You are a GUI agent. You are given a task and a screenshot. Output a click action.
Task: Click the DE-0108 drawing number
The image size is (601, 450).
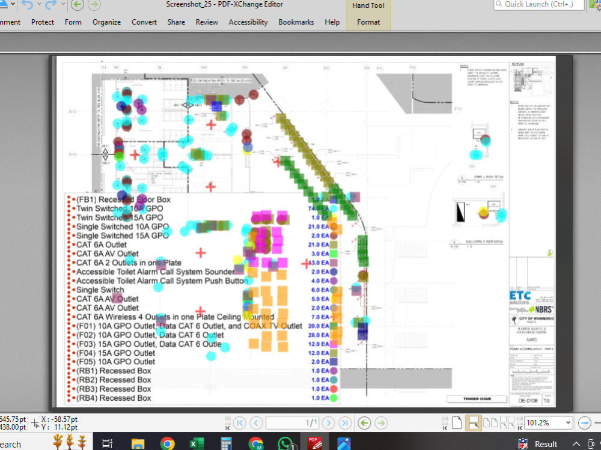click(528, 401)
